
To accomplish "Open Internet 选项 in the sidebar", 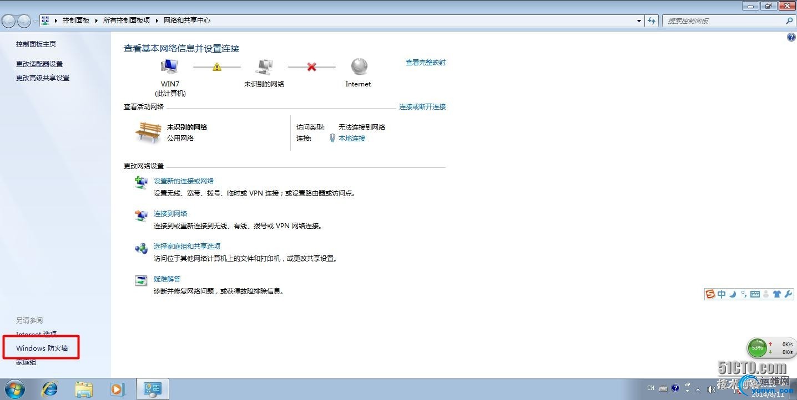I will tap(37, 334).
